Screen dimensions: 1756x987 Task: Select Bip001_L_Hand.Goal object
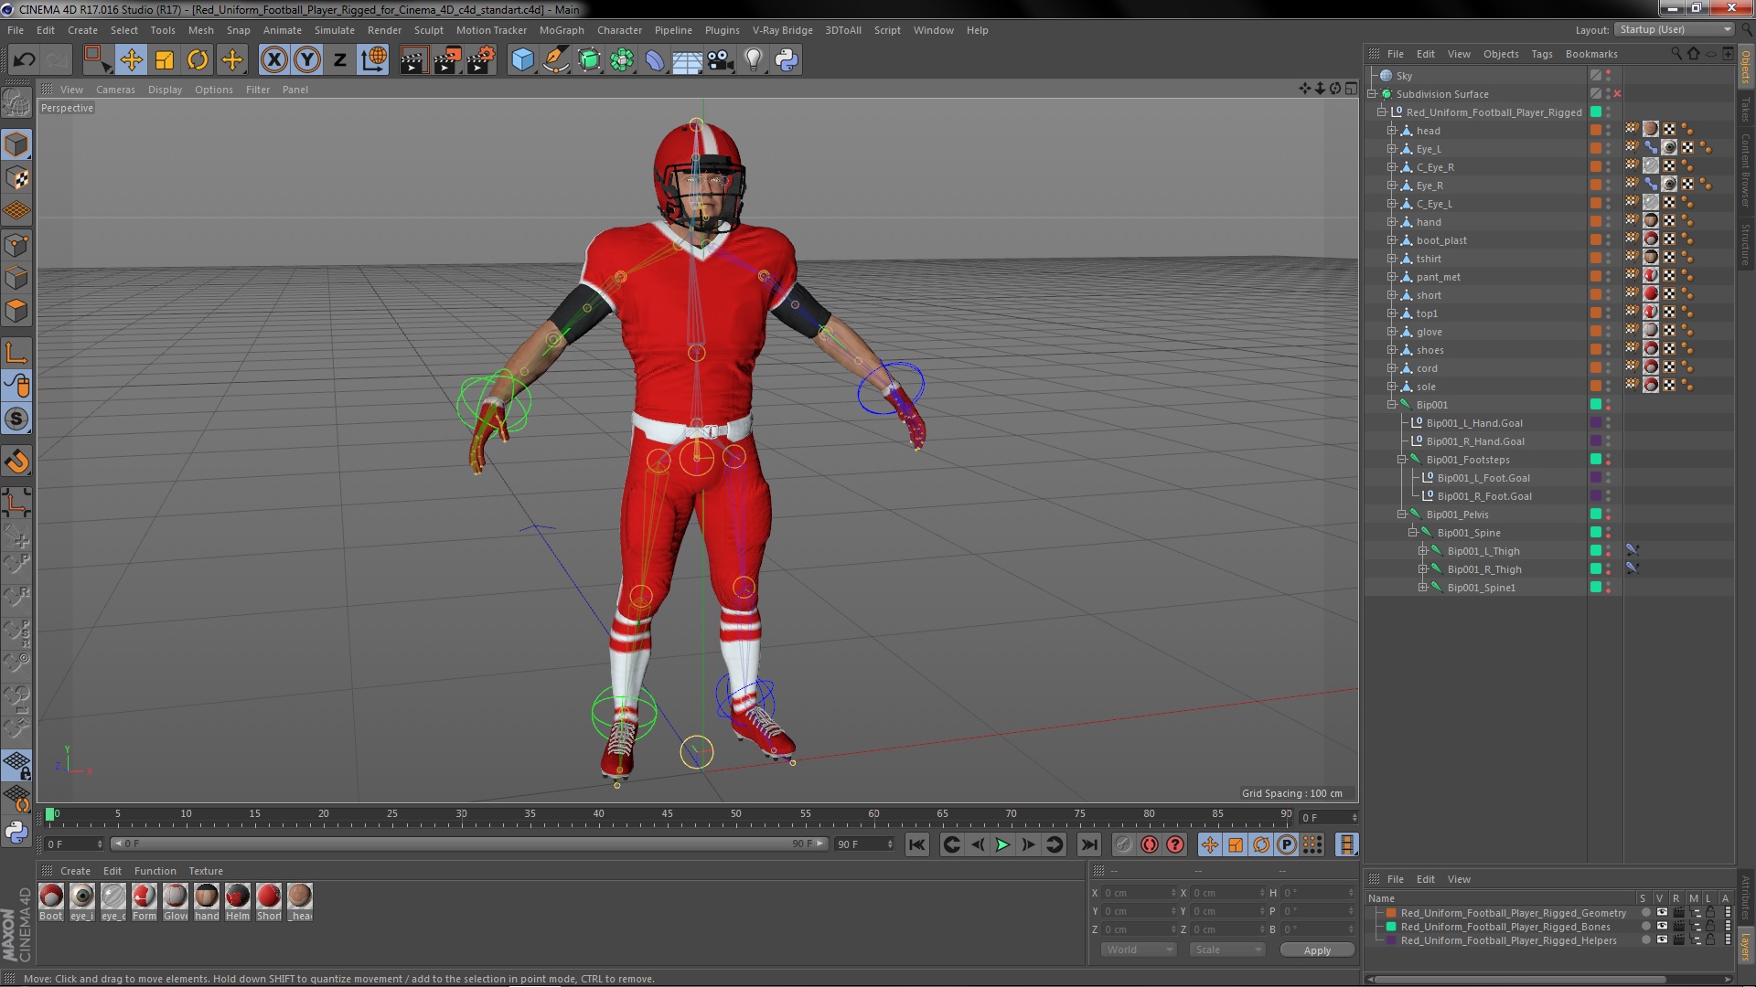pos(1474,423)
